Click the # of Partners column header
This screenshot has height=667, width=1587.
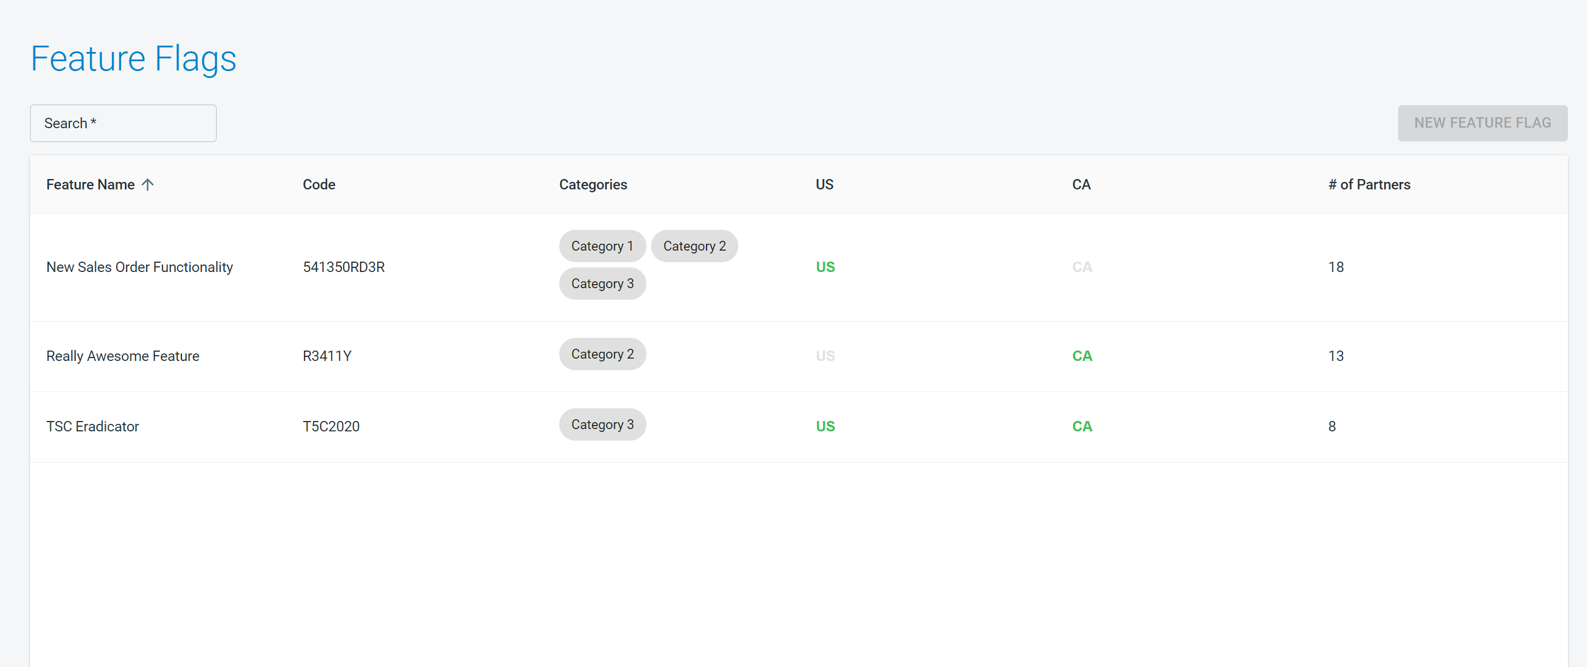coord(1369,184)
